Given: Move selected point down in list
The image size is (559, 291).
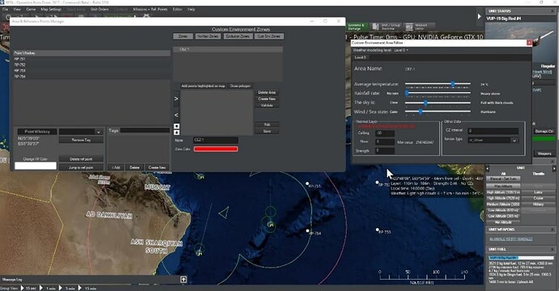Looking at the screenshot, I should [x=177, y=126].
